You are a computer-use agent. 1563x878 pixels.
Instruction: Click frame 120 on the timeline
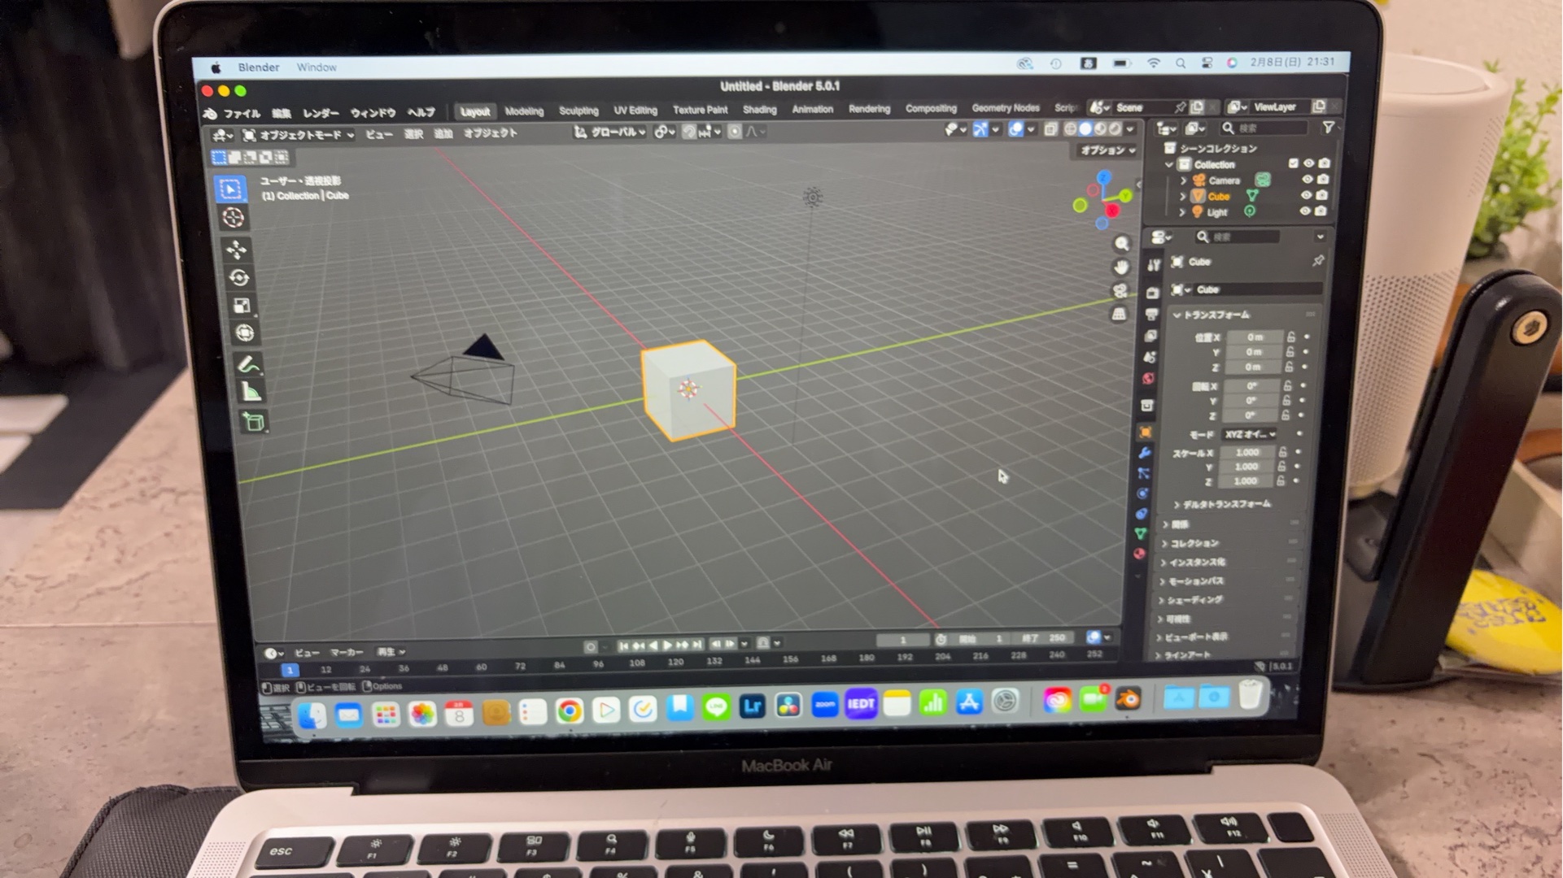[675, 663]
